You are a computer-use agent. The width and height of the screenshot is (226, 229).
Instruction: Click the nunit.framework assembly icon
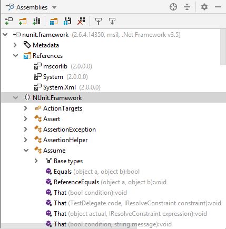click(x=17, y=35)
